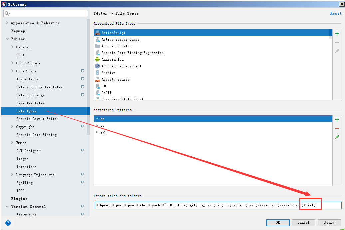Expand the Language Injections node
345x230 pixels.
pos(12,175)
